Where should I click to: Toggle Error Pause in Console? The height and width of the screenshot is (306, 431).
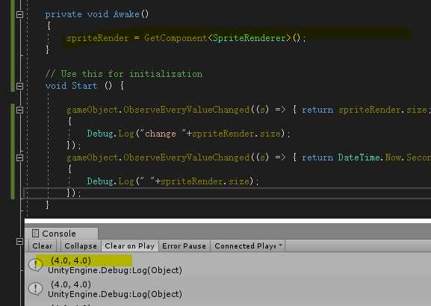[184, 246]
